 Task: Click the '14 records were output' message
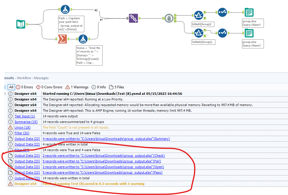pos(60,116)
